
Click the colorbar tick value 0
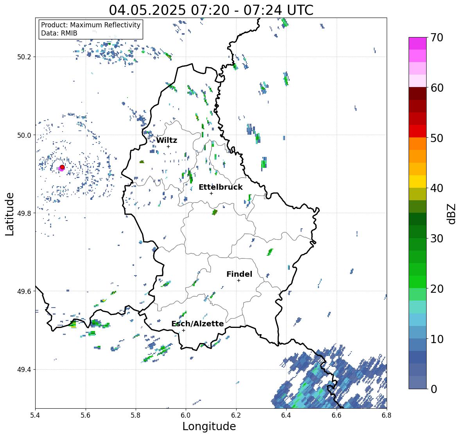click(434, 389)
